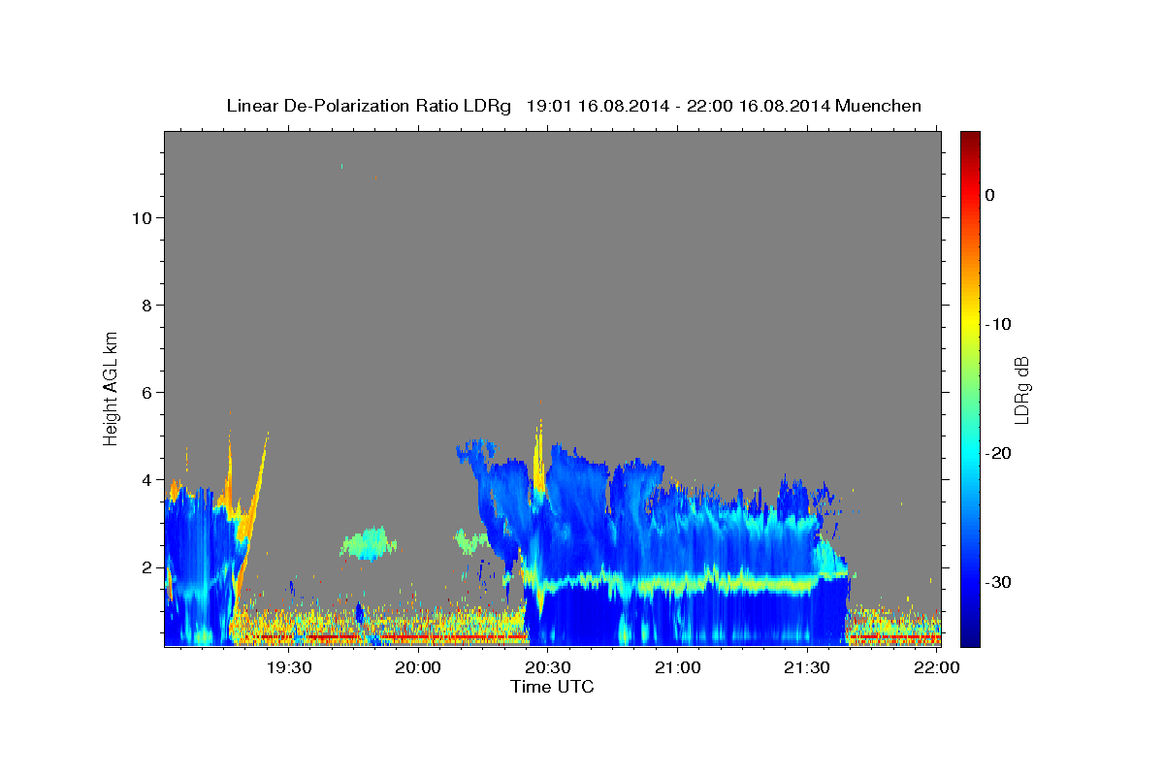The height and width of the screenshot is (776, 1164).
Task: Click the colorbar label '-30'
Action: pyautogui.click(x=998, y=582)
